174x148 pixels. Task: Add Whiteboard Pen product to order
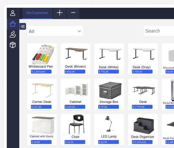42,59
